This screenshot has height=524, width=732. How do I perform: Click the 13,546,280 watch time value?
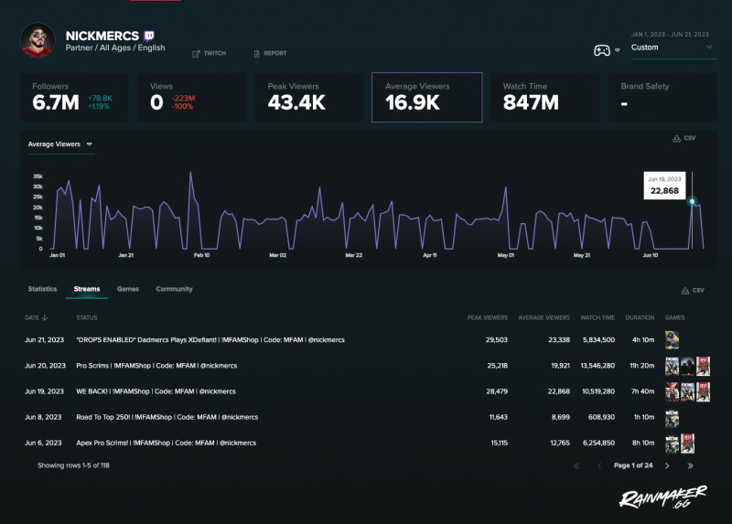click(597, 366)
